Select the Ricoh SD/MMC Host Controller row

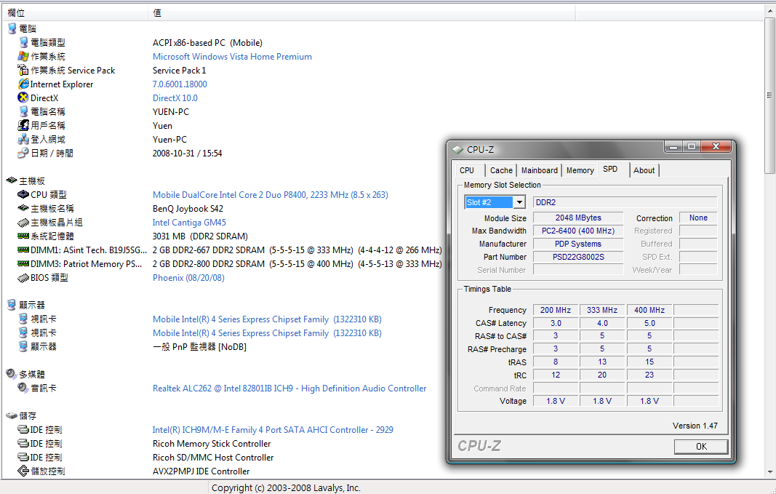(x=213, y=458)
